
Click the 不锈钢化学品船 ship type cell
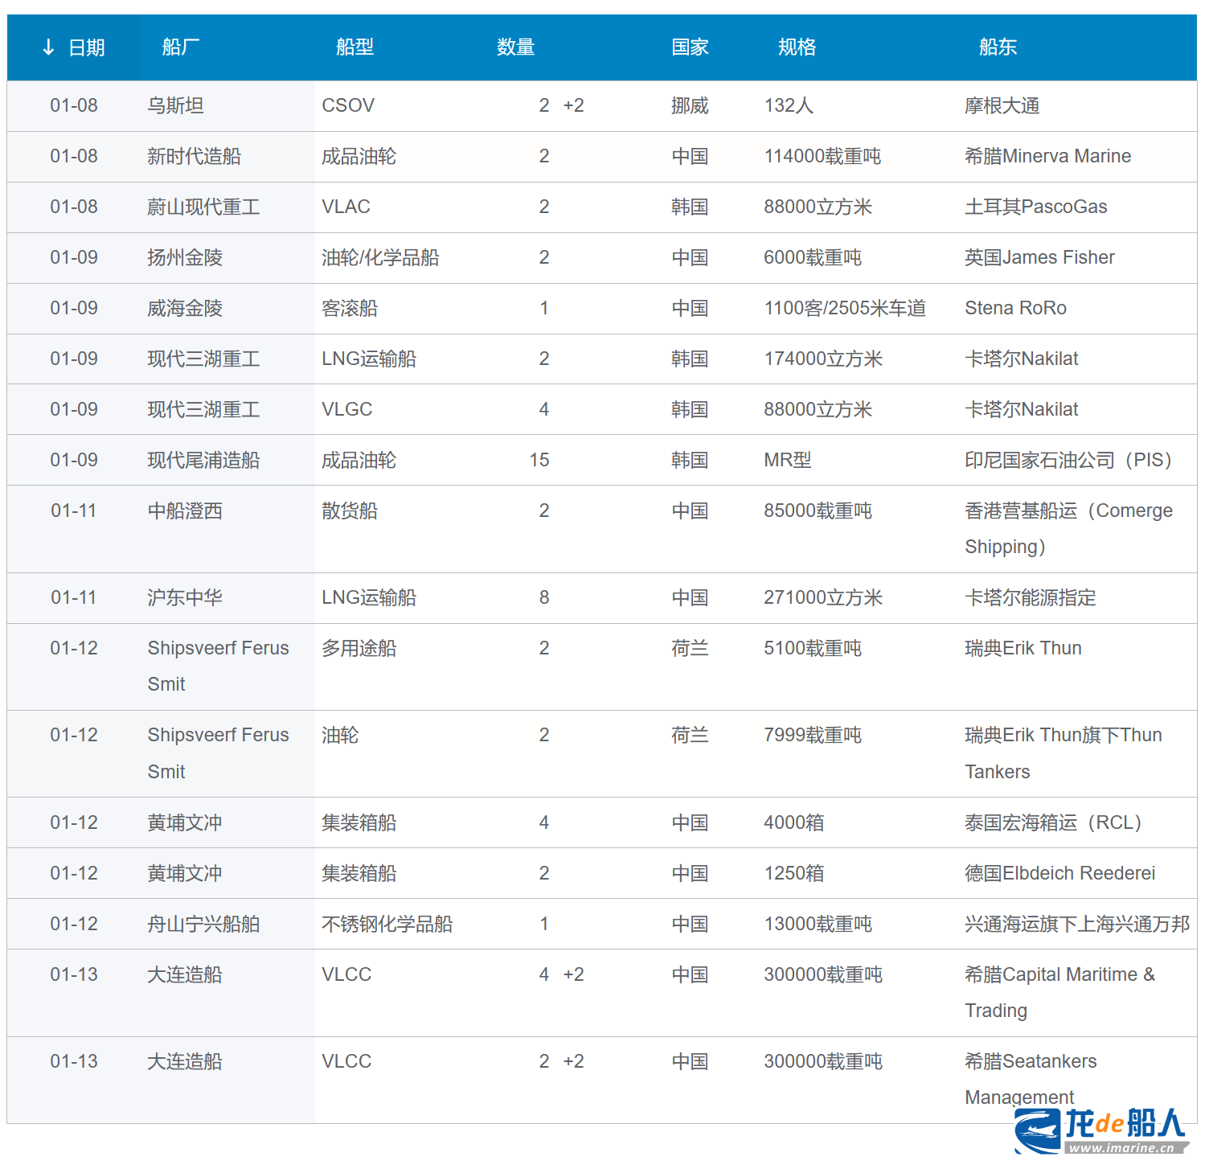(x=387, y=924)
